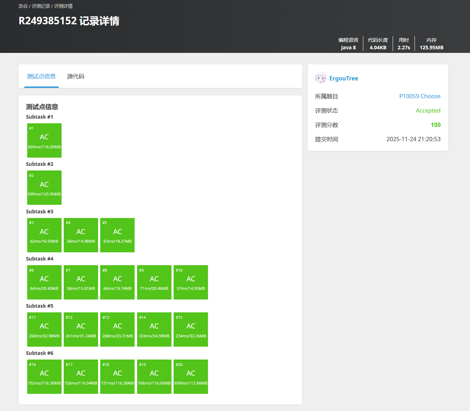Click test case #7 AC tile

[81, 282]
